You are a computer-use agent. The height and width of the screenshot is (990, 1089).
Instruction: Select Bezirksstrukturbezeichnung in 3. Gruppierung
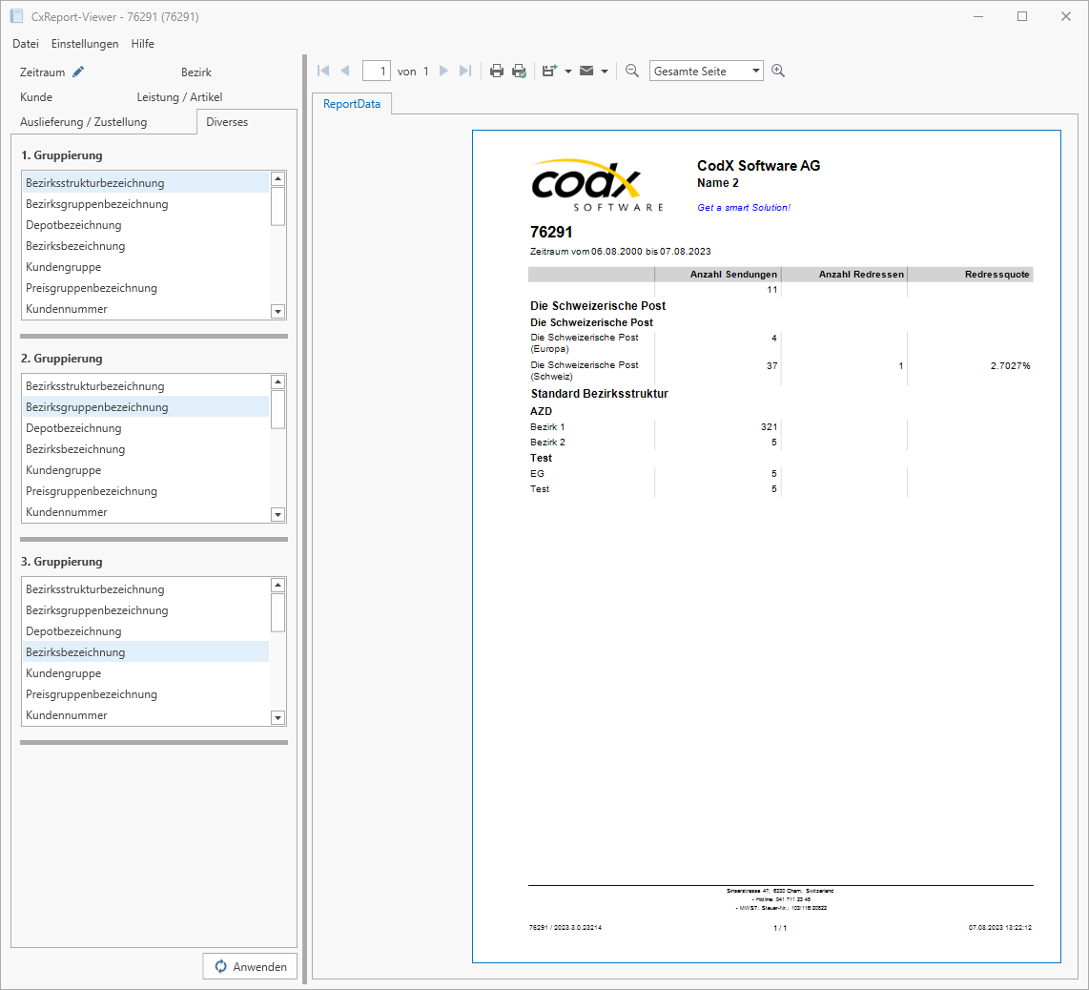pos(146,589)
